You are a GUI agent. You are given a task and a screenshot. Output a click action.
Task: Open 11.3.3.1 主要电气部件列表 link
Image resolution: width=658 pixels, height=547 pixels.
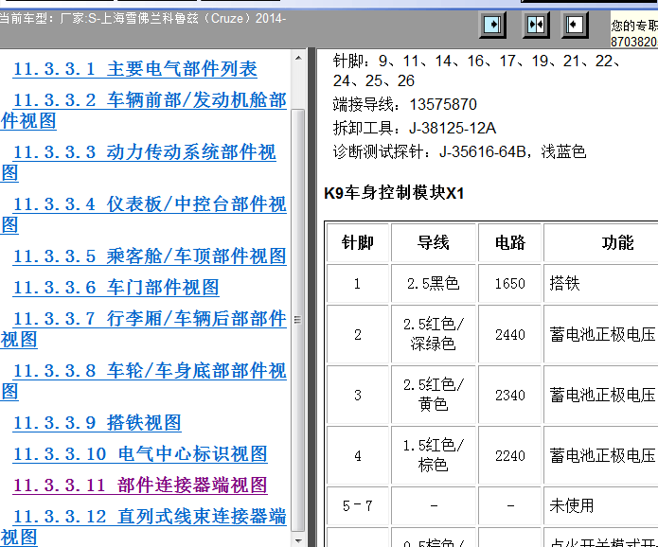pyautogui.click(x=135, y=69)
